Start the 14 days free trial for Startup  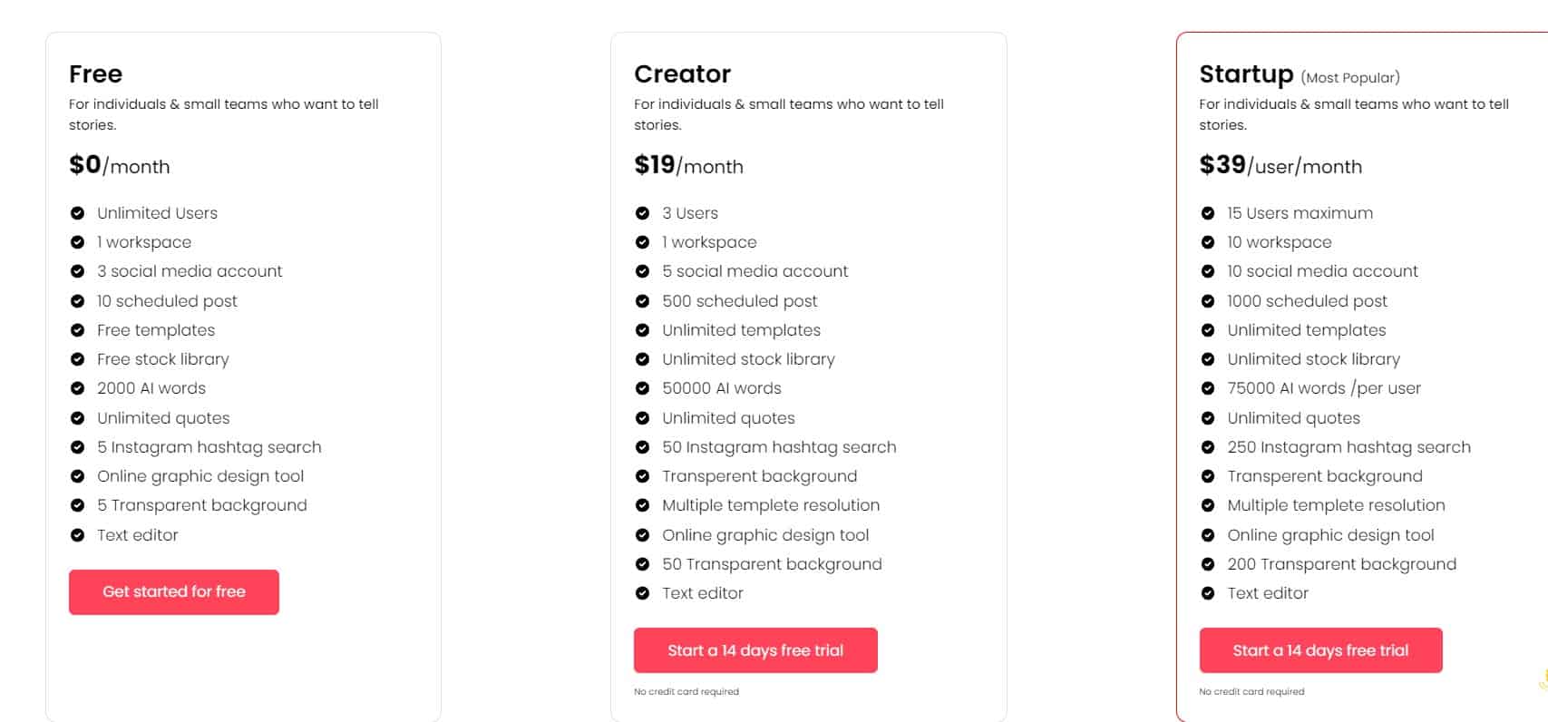pyautogui.click(x=1321, y=649)
